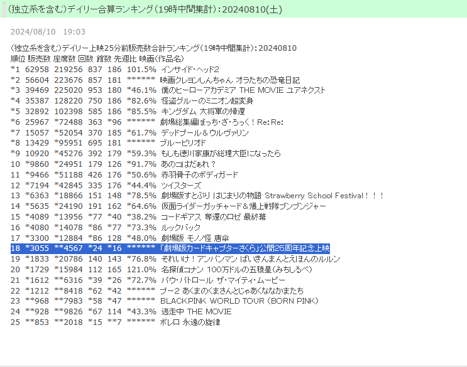Select the ブルーピリオド row
This screenshot has width=467, height=367.
click(108, 143)
